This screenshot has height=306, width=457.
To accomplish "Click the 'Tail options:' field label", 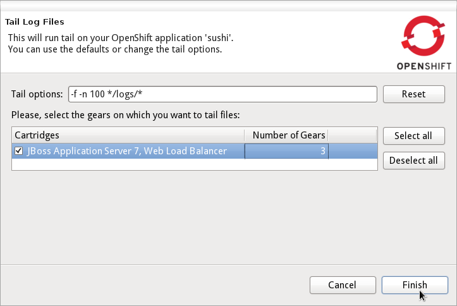I will click(37, 94).
